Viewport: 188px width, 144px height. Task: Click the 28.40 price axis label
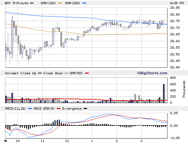[x=175, y=67]
